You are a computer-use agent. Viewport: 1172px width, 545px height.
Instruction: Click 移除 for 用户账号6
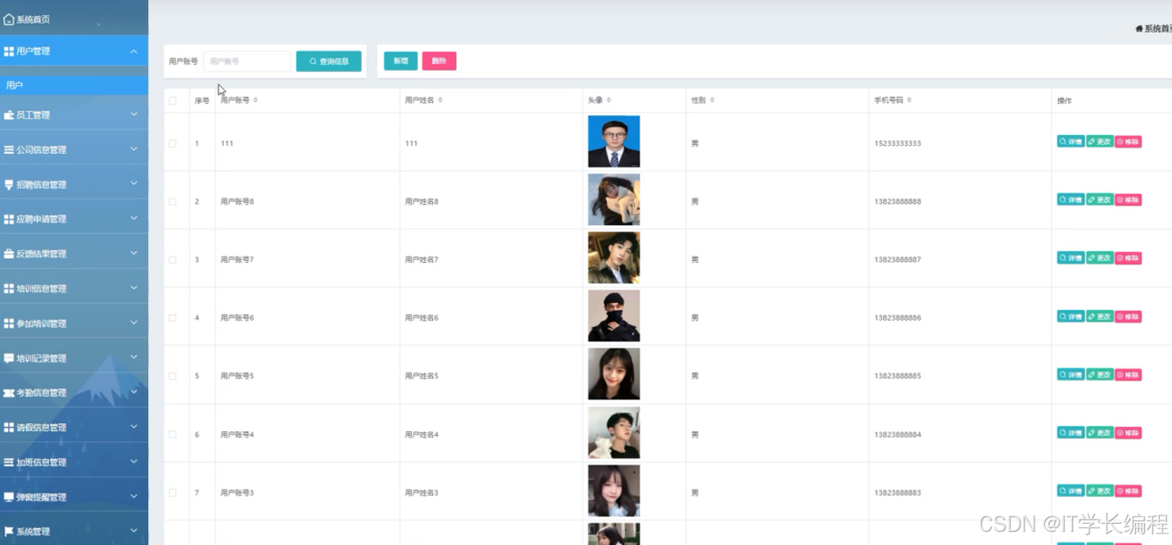pos(1128,317)
